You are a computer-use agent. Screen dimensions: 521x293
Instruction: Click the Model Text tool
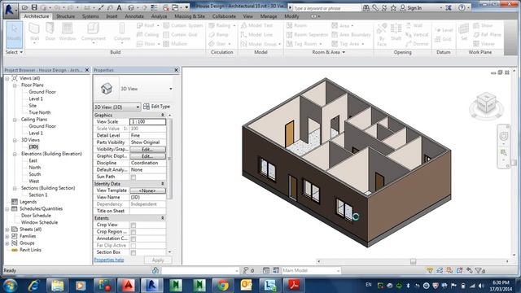pos(256,25)
